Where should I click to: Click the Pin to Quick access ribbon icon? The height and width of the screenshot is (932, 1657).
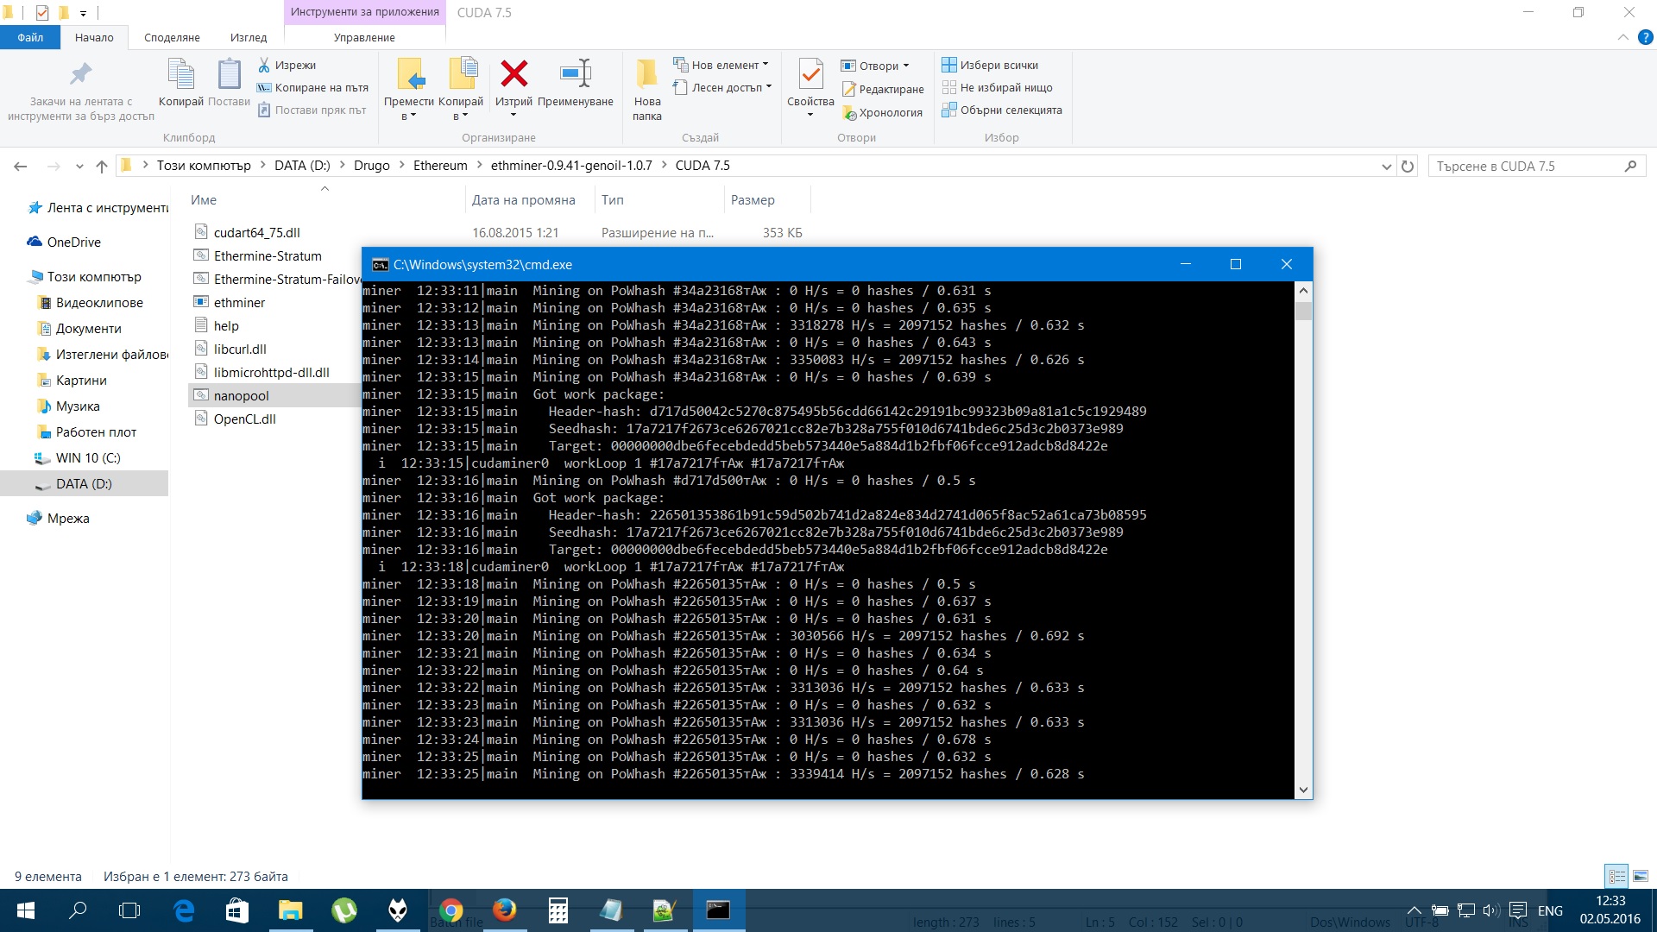(x=80, y=74)
